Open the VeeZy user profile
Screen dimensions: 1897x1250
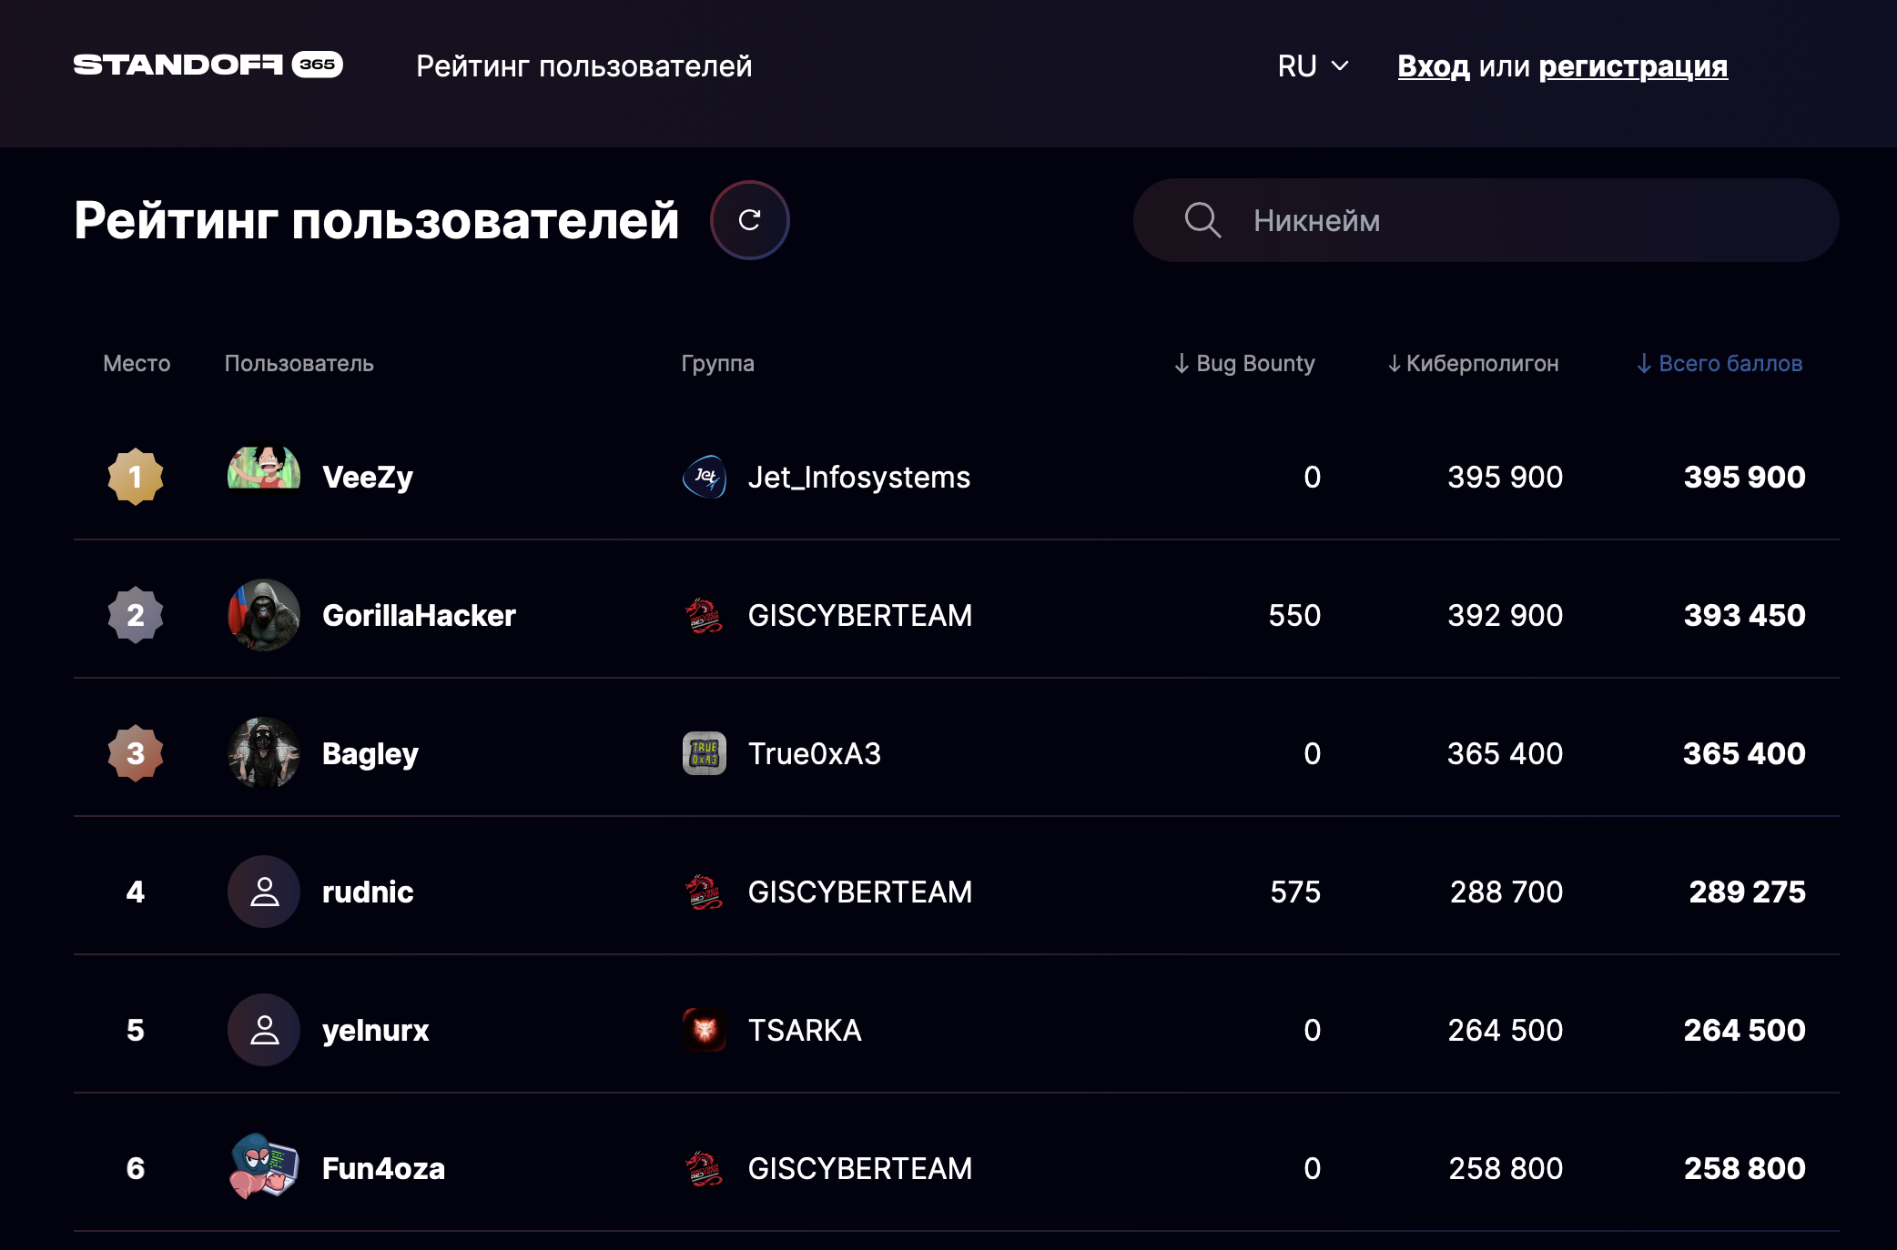[368, 477]
